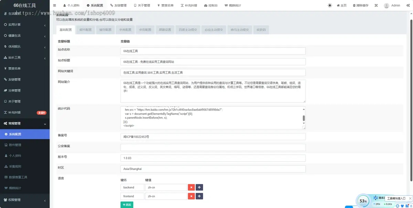The image size is (413, 208).
Task: Switch to the 缓存配置 settings tab
Action: (x=105, y=30)
